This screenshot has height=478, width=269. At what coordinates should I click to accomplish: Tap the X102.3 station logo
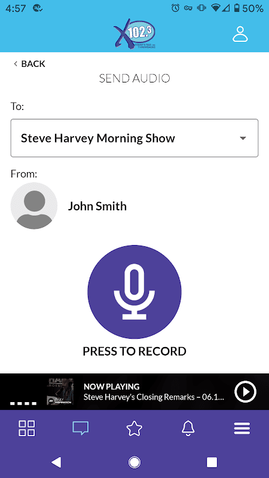134,34
